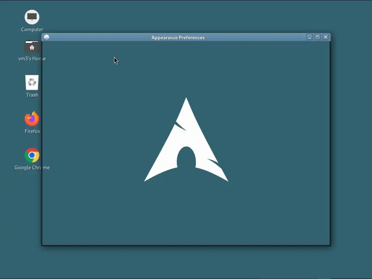Select the 'Computer' icon label
Viewport: 372px width, 279px height.
click(32, 30)
